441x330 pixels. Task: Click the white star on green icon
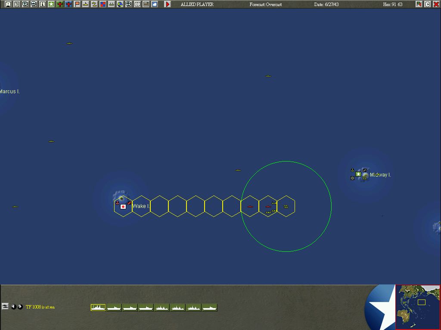pyautogui.click(x=51, y=4)
